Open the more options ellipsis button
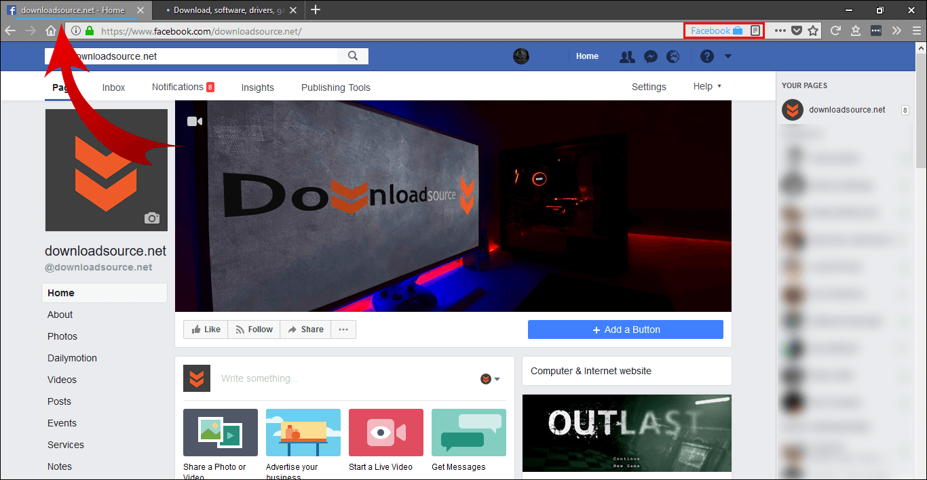This screenshot has width=927, height=480. 343,329
